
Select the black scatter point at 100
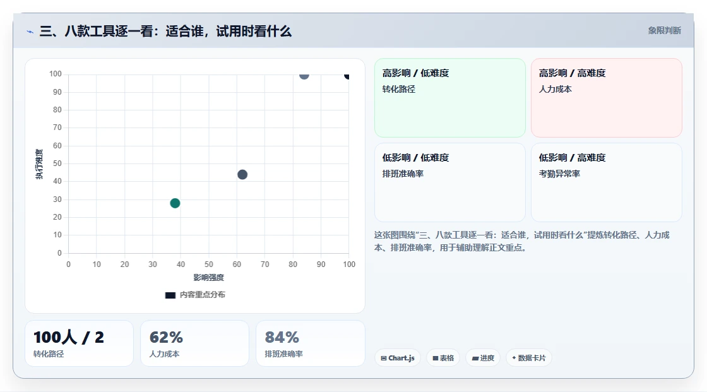point(347,75)
